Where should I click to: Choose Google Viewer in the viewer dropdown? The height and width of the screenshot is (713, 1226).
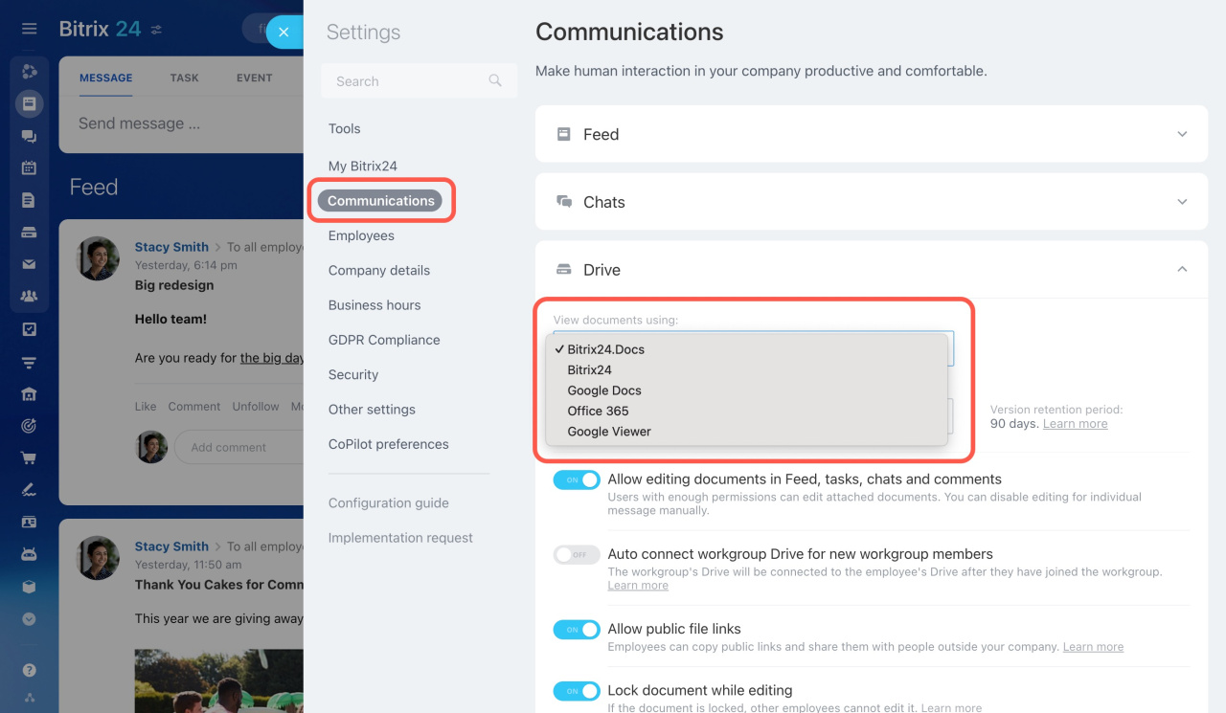coord(746,432)
